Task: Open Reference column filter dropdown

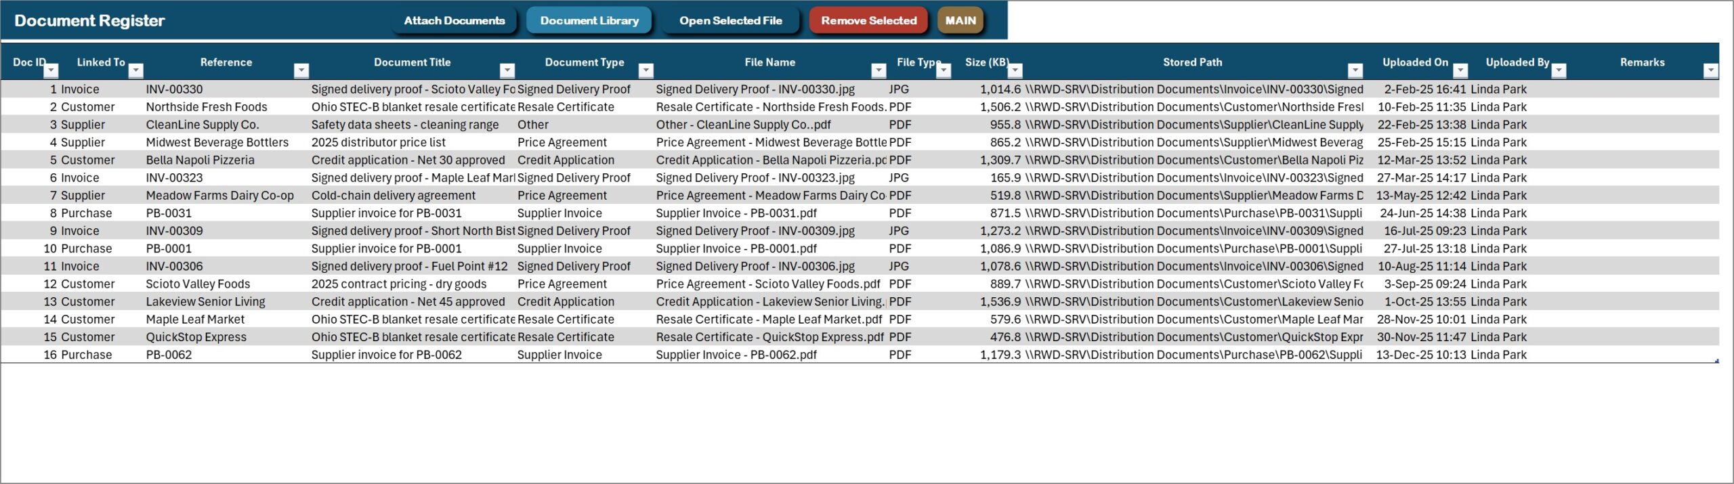Action: point(301,70)
